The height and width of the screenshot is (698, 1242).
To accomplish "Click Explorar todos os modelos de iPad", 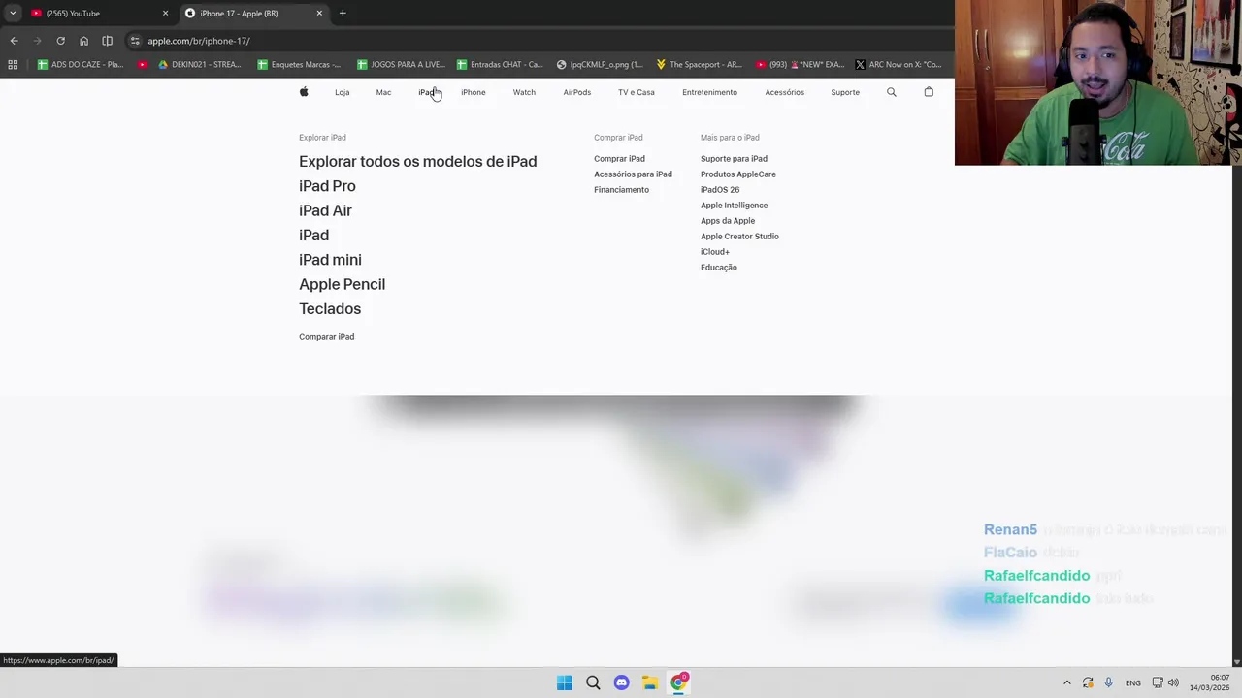I will click(x=417, y=162).
